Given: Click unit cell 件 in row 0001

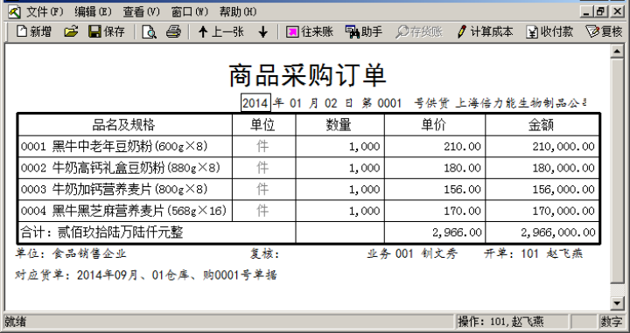Looking at the screenshot, I should pos(263,146).
